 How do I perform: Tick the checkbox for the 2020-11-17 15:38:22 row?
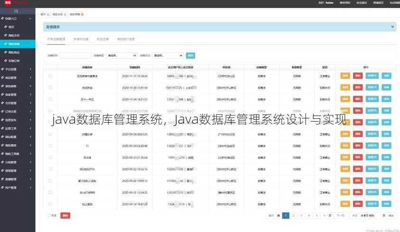(50, 76)
